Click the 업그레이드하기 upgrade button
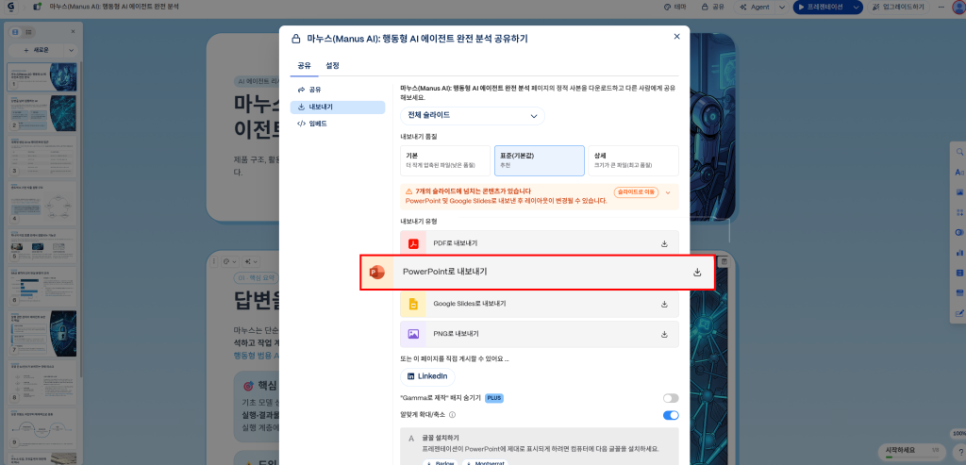Viewport: 966px width, 465px height. point(899,7)
